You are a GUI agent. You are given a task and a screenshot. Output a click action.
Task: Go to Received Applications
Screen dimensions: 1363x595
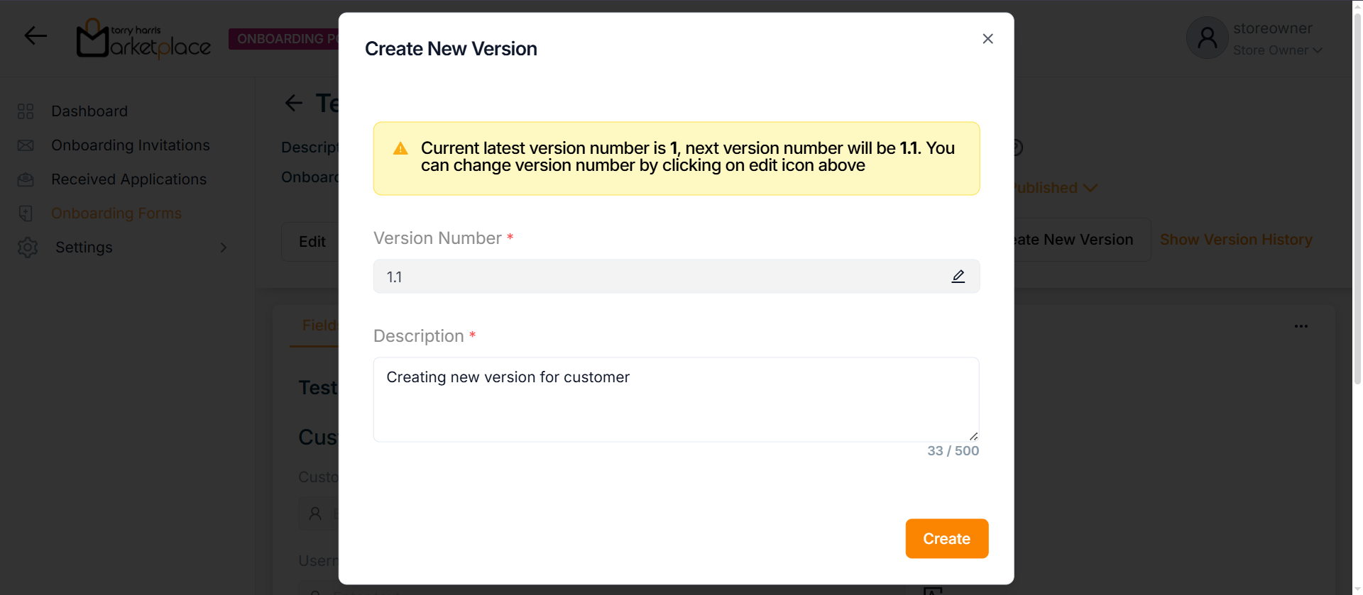click(128, 179)
